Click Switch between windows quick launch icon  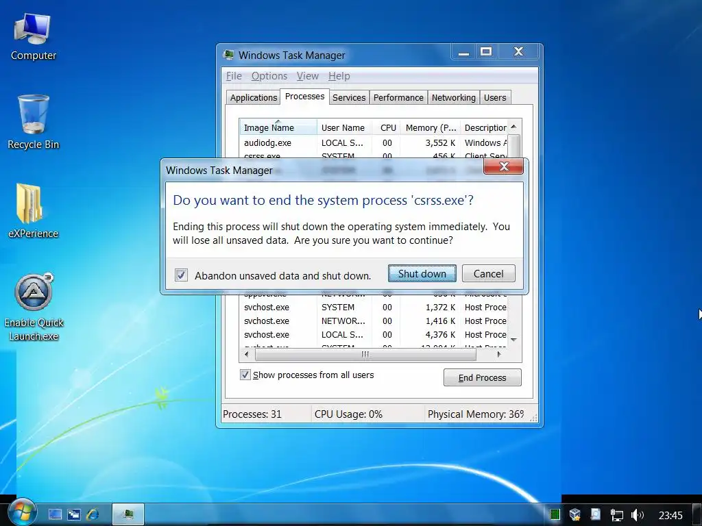pos(73,514)
